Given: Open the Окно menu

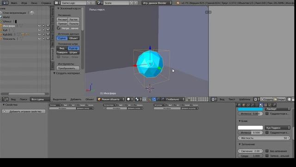Looking at the screenshot, I should point(34,3).
